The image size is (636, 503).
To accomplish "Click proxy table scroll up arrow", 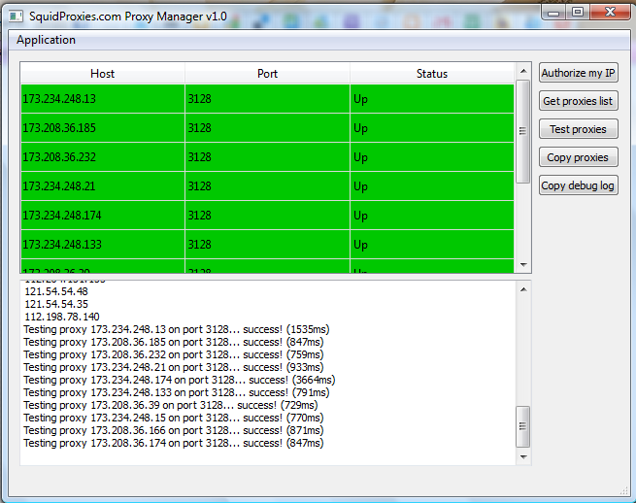I will (x=523, y=71).
